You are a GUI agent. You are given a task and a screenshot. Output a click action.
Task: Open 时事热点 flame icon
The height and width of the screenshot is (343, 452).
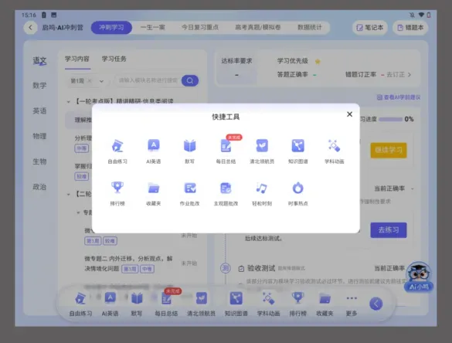click(297, 193)
